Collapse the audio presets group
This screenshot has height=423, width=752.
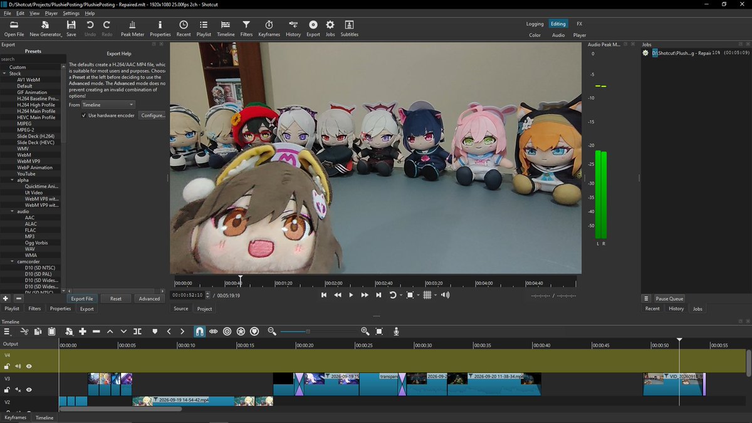click(x=12, y=211)
